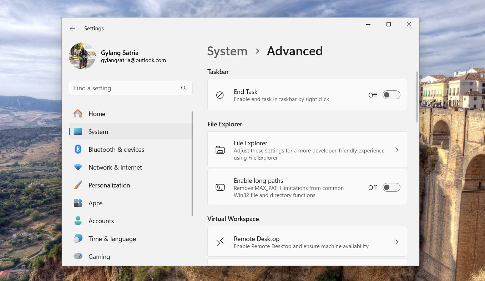Minimize the Settings window
Image resolution: width=485 pixels, height=281 pixels.
tap(368, 24)
